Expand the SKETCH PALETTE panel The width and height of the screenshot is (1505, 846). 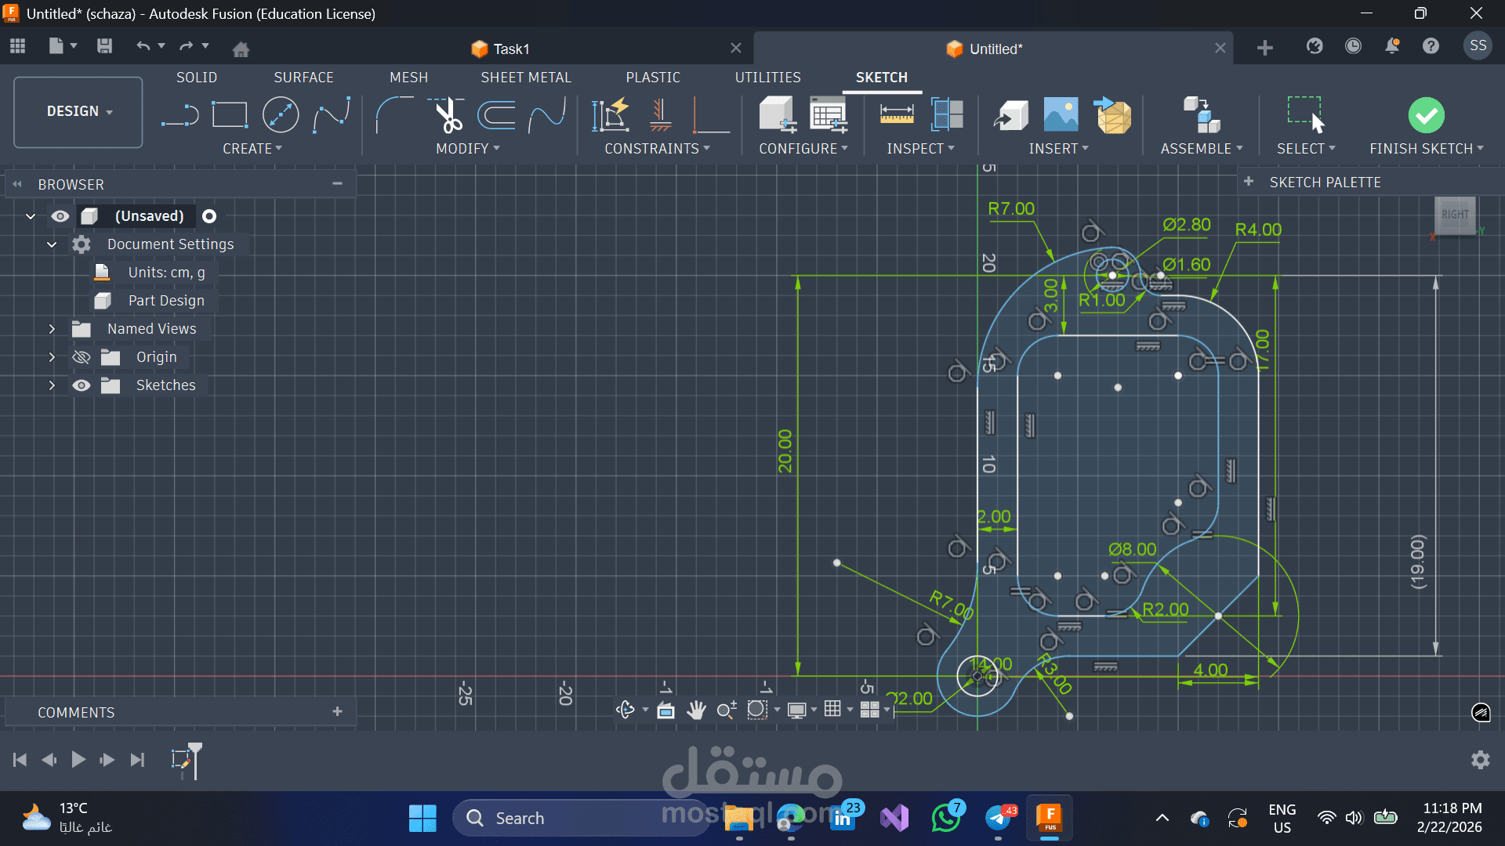pos(1249,182)
